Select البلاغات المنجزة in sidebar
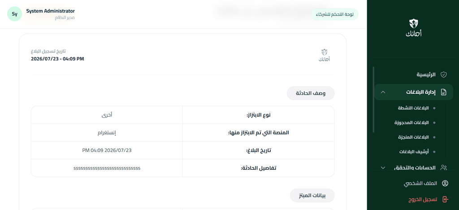 (x=413, y=137)
